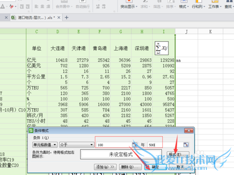
Task: Open the 筛选 filter dropdown
Action: [x=158, y=7]
